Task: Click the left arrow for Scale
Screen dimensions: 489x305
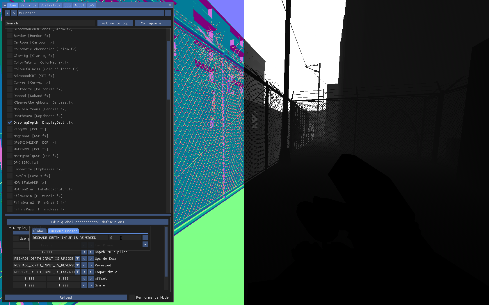Action: tap(84, 285)
